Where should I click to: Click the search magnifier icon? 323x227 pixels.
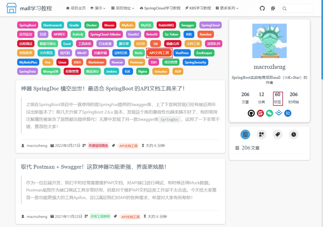pos(285,8)
